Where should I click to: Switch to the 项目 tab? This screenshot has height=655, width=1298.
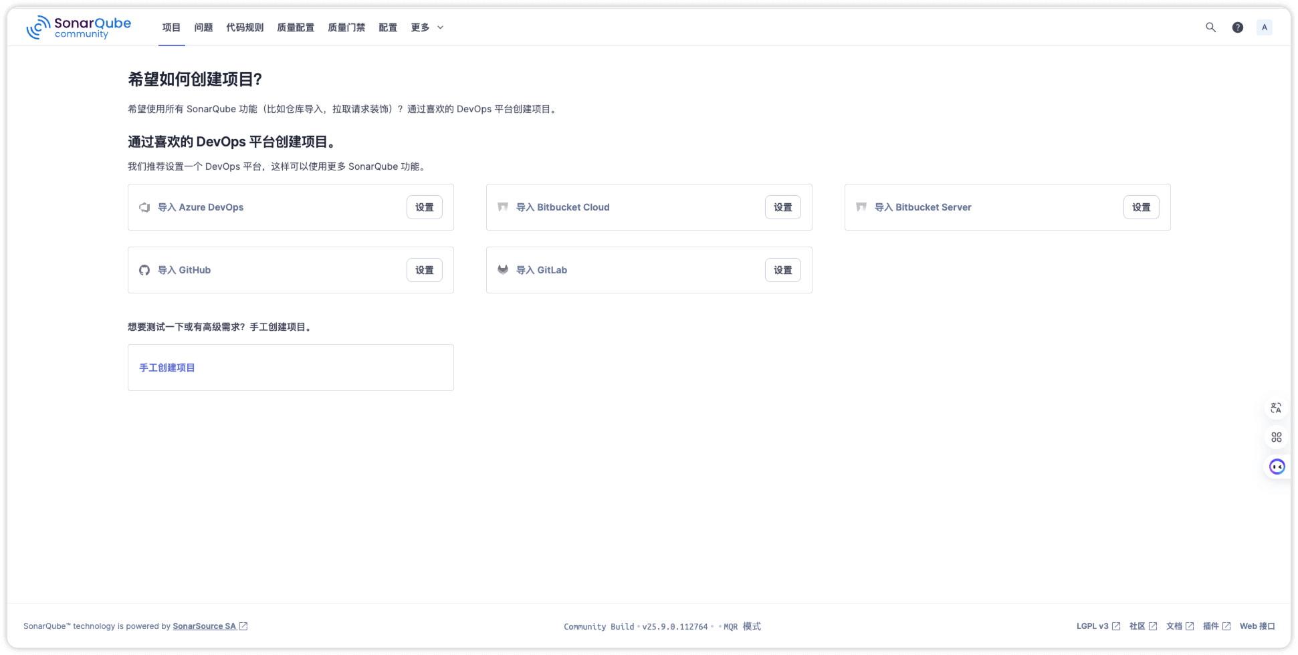(x=171, y=27)
